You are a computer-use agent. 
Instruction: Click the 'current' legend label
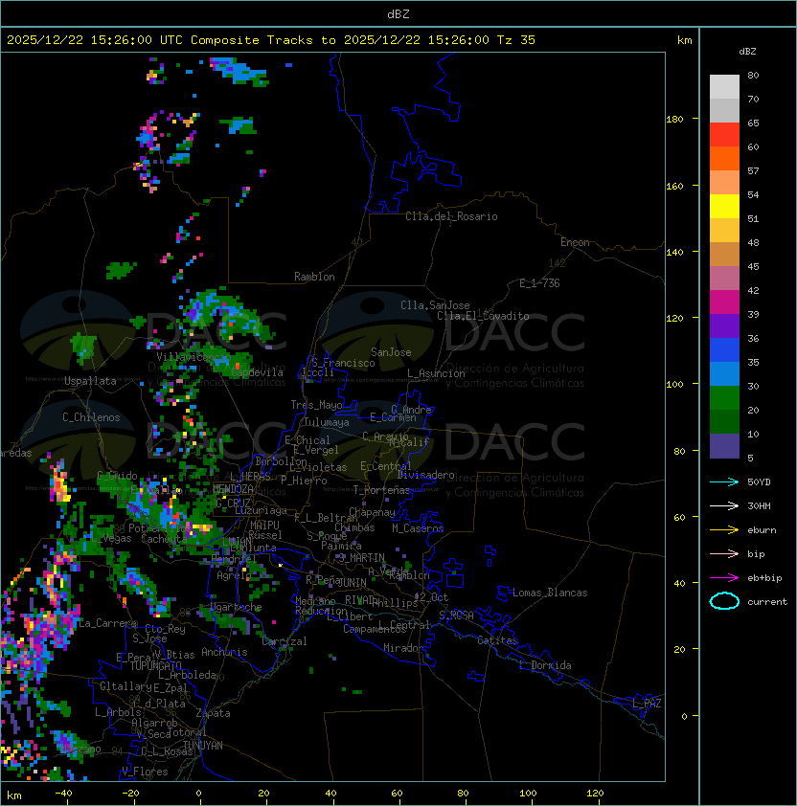point(767,602)
